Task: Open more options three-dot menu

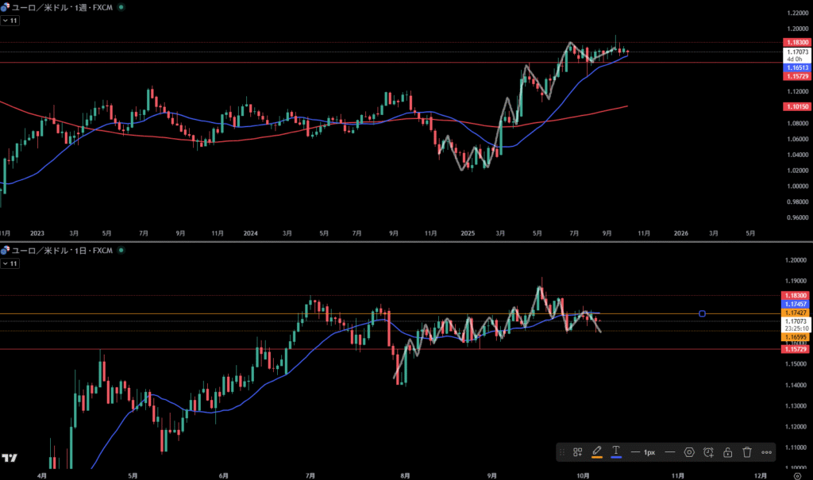Action: [x=766, y=452]
